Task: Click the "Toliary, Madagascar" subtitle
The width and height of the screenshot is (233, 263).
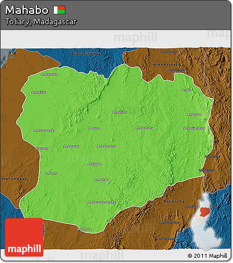Action: coord(41,21)
